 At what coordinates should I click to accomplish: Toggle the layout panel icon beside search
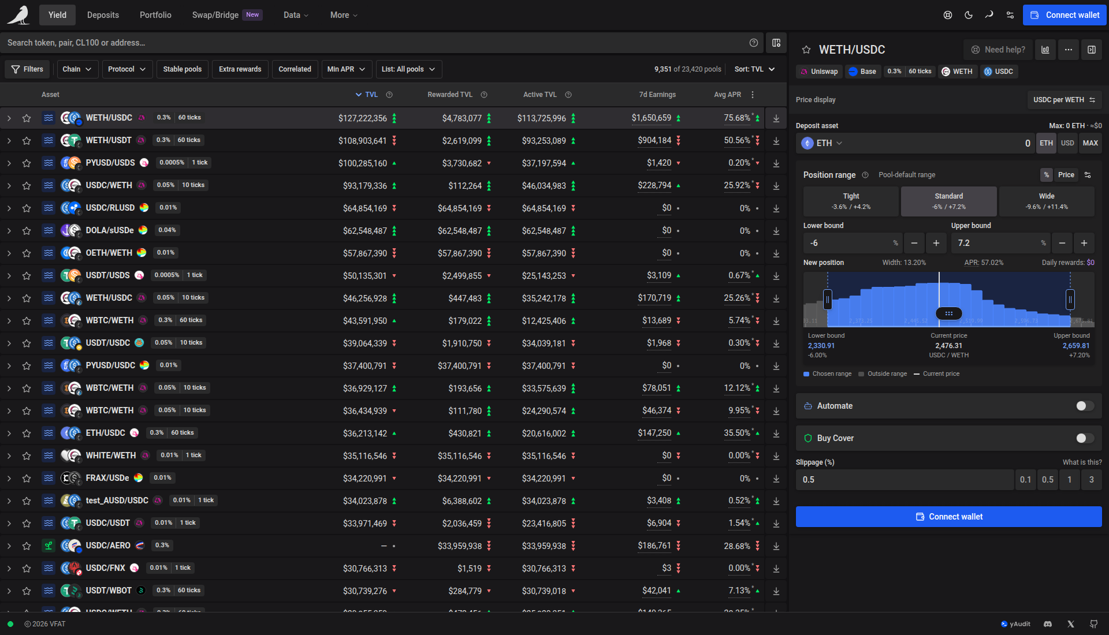tap(776, 43)
